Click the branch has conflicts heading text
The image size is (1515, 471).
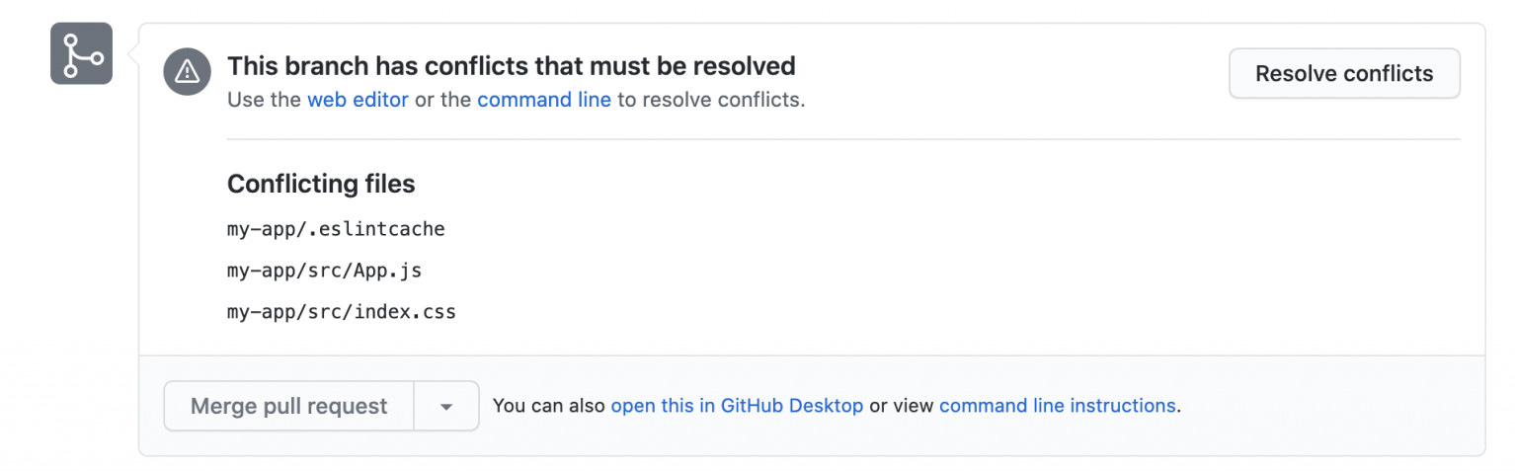[x=512, y=66]
